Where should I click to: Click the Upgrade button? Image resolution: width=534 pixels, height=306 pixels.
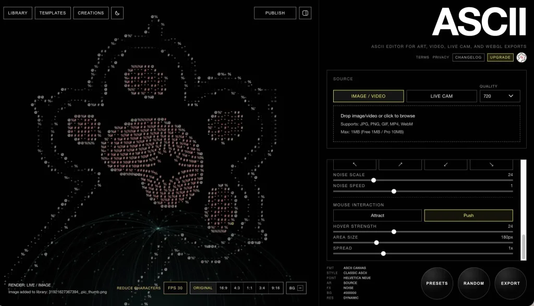[500, 57]
